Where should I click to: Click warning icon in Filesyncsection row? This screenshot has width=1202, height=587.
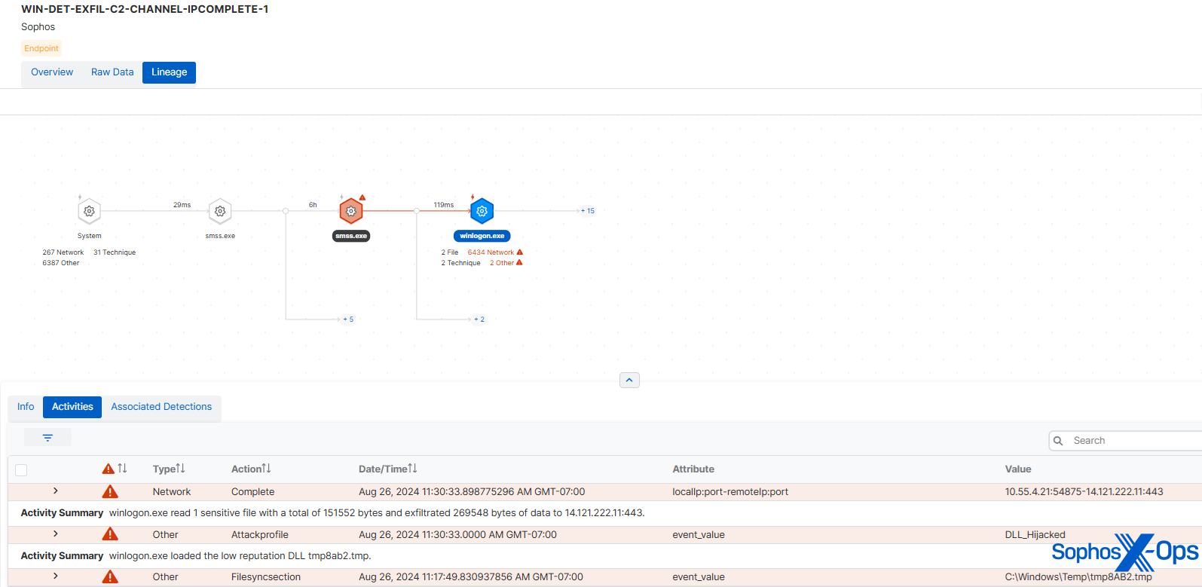110,577
